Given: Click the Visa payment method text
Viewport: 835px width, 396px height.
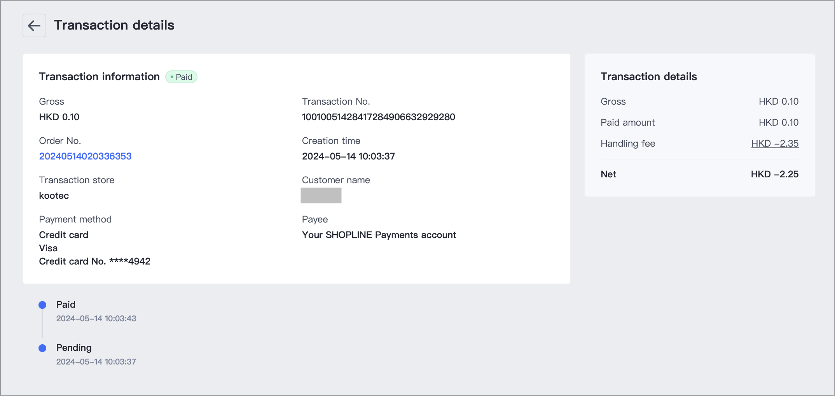Looking at the screenshot, I should pos(48,248).
